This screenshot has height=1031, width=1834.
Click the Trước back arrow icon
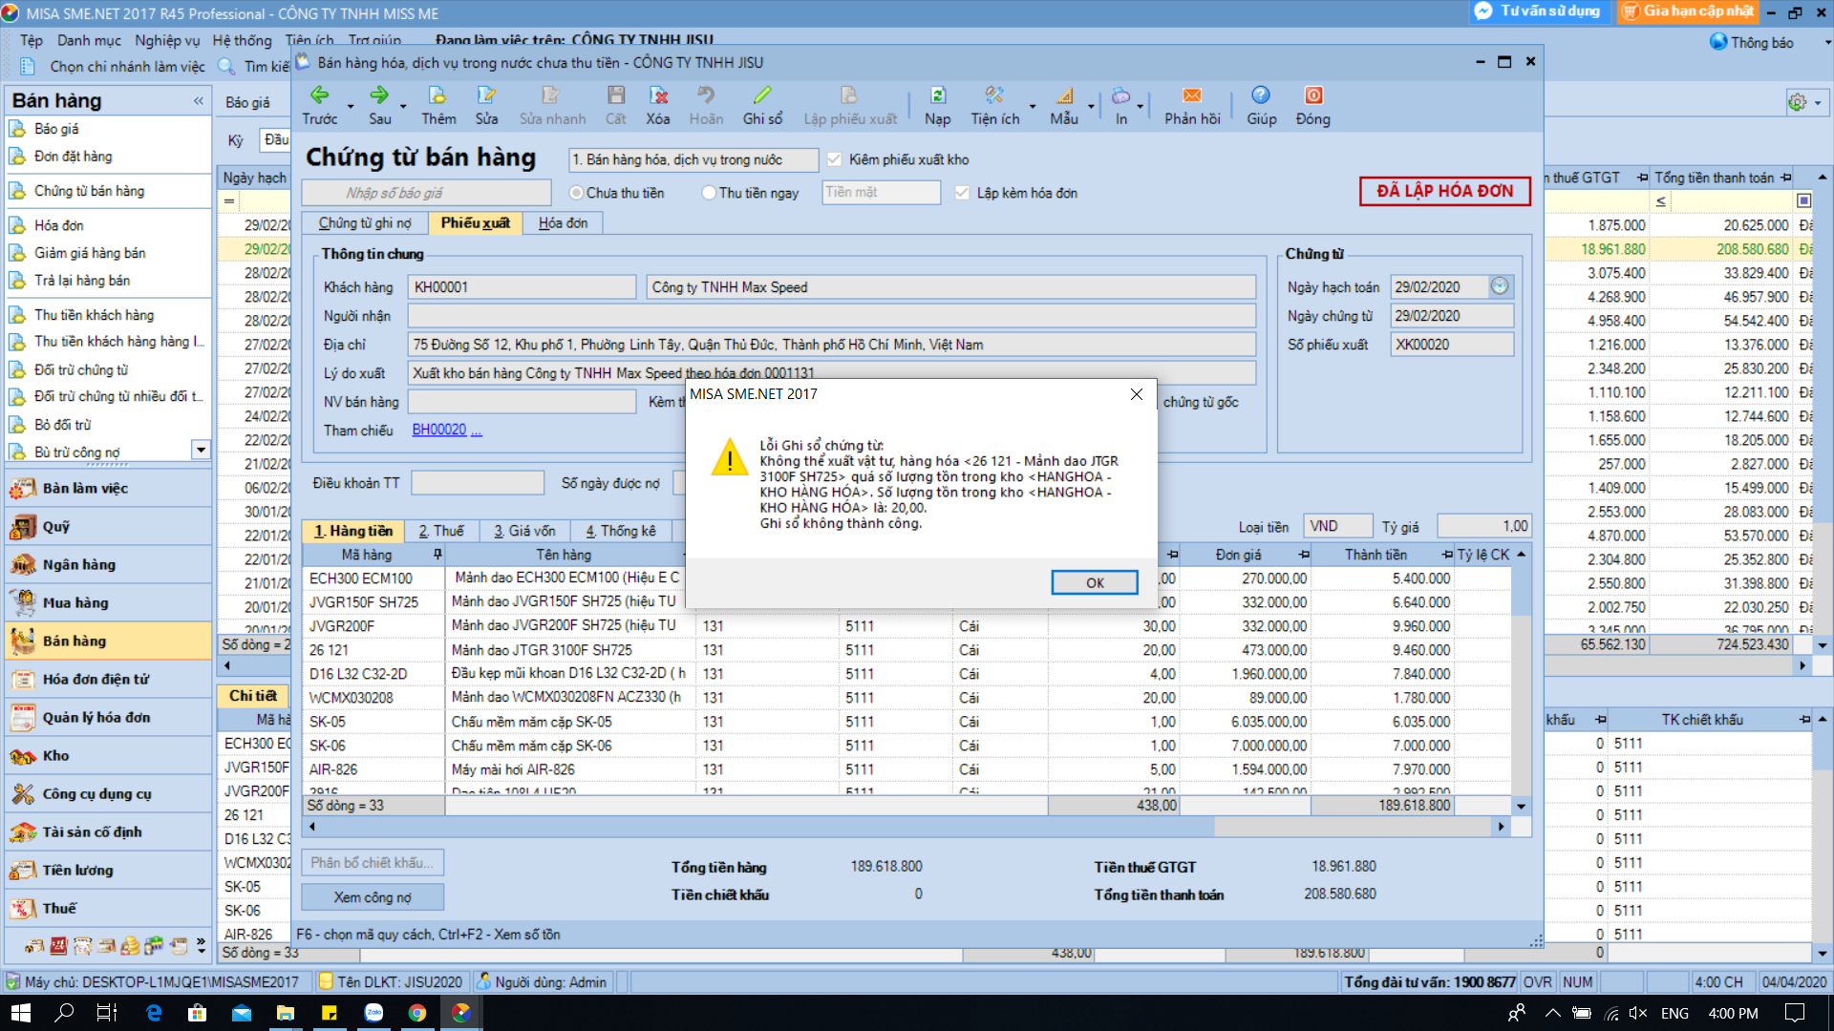[x=319, y=95]
